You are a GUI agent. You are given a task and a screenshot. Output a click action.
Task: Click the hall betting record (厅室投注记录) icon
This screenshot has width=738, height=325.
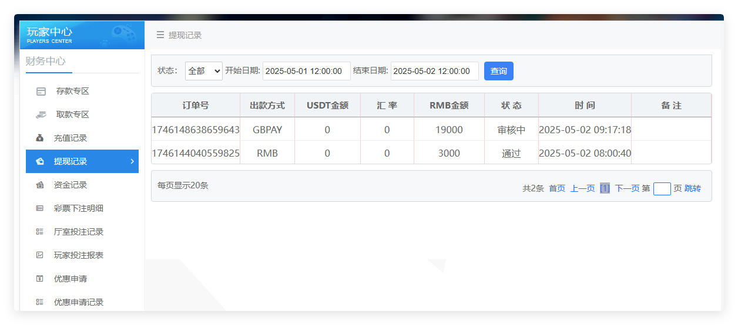[40, 232]
